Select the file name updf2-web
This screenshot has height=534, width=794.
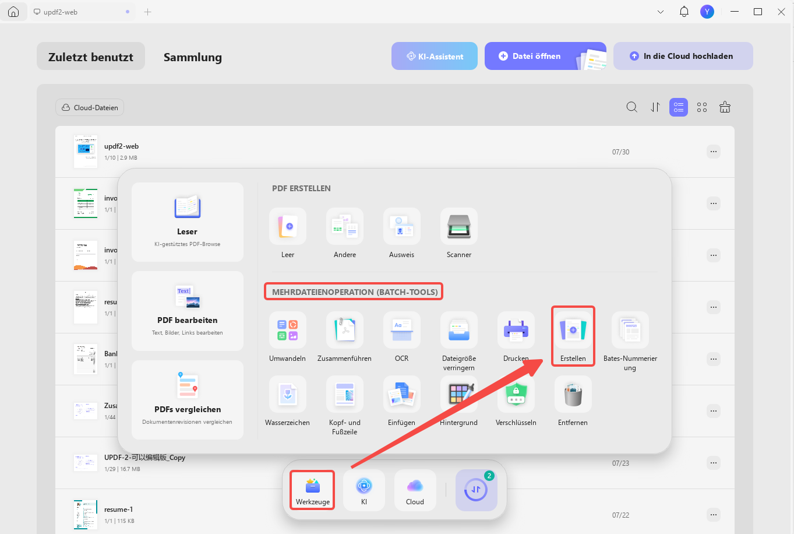(x=121, y=146)
